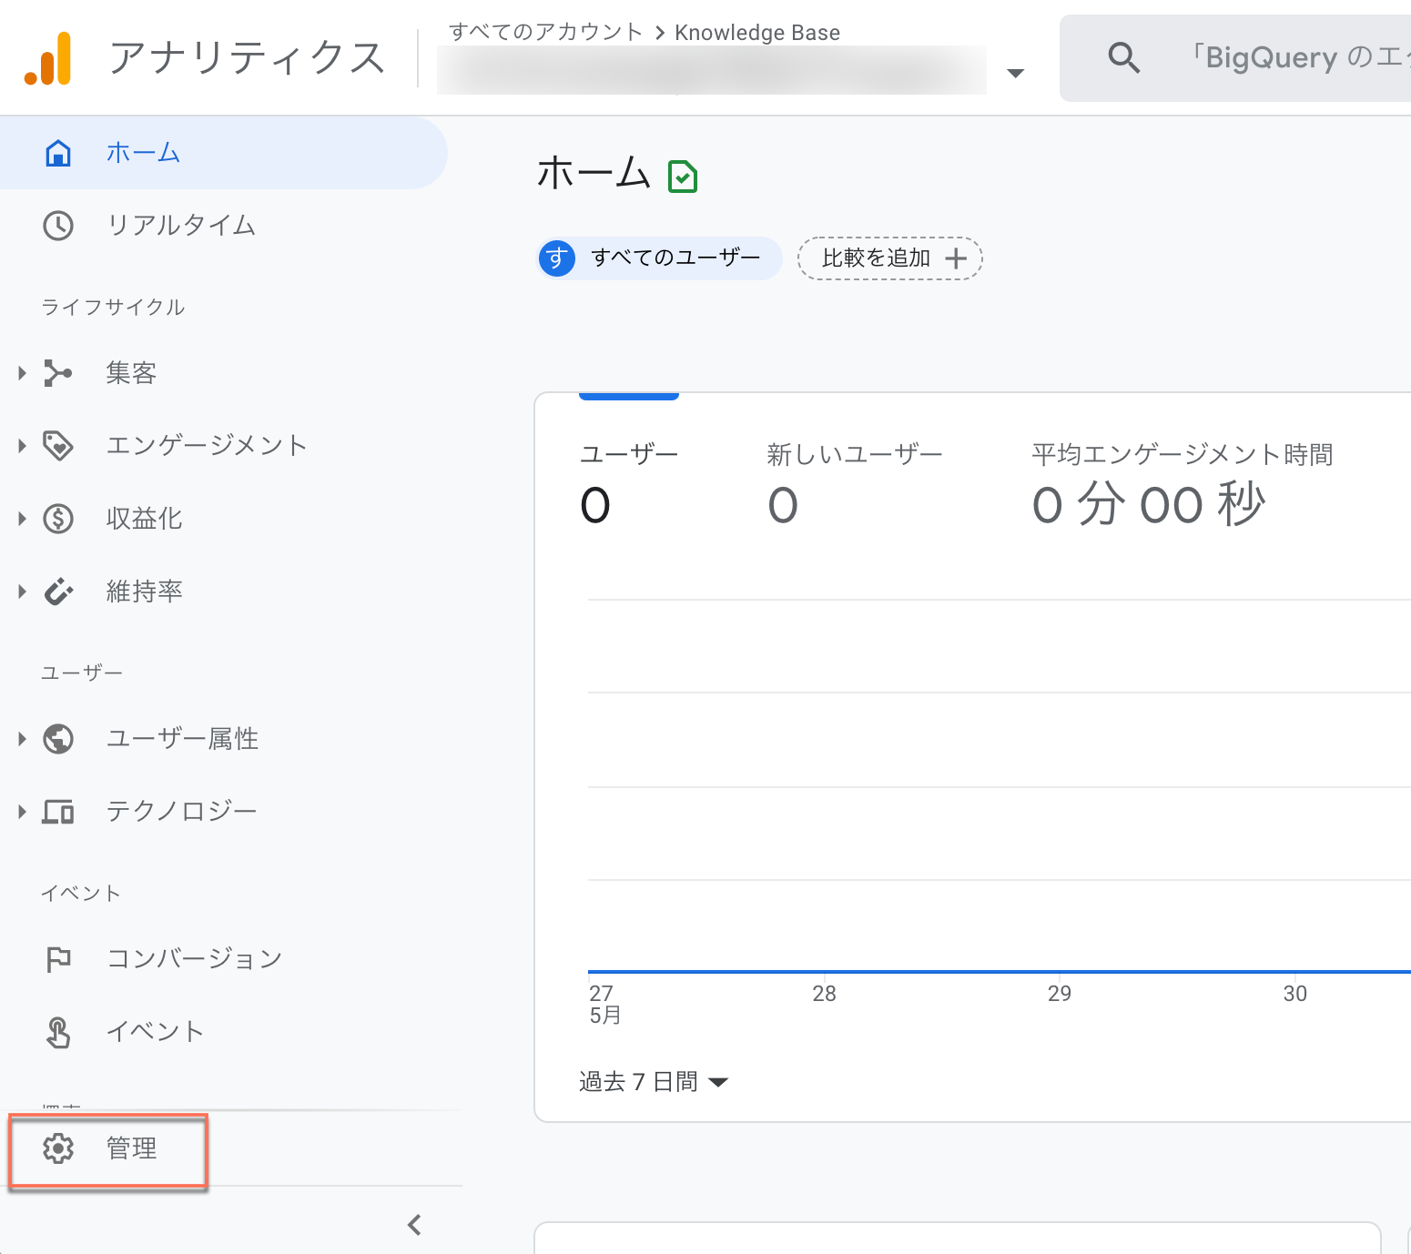Open テクノロジー in the sidebar

[181, 811]
